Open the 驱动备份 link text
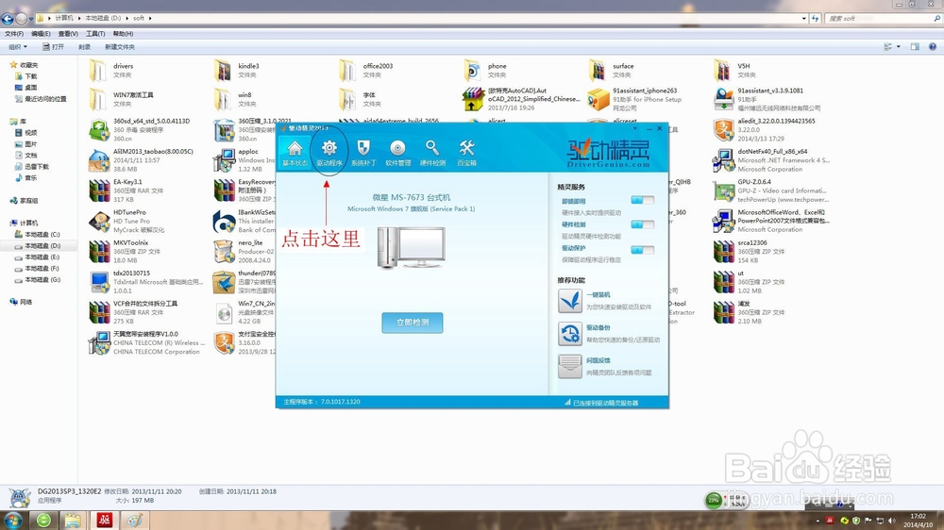This screenshot has width=944, height=530. click(598, 328)
